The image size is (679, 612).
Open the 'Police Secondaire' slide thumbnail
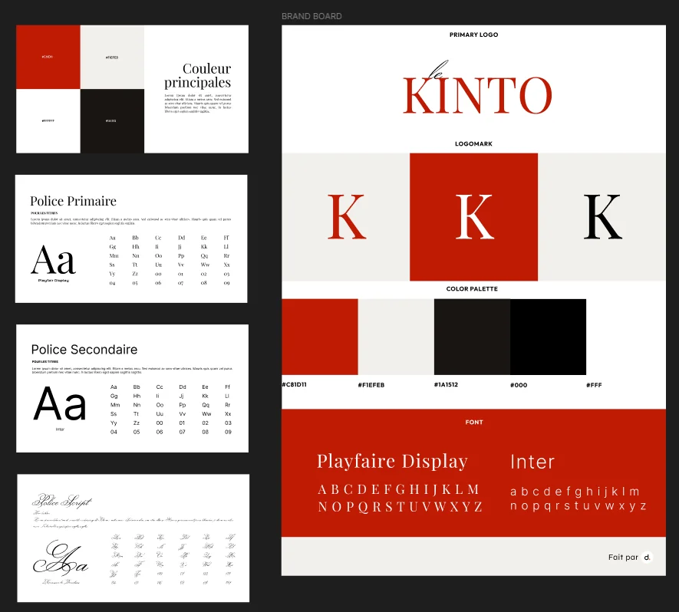(x=131, y=387)
